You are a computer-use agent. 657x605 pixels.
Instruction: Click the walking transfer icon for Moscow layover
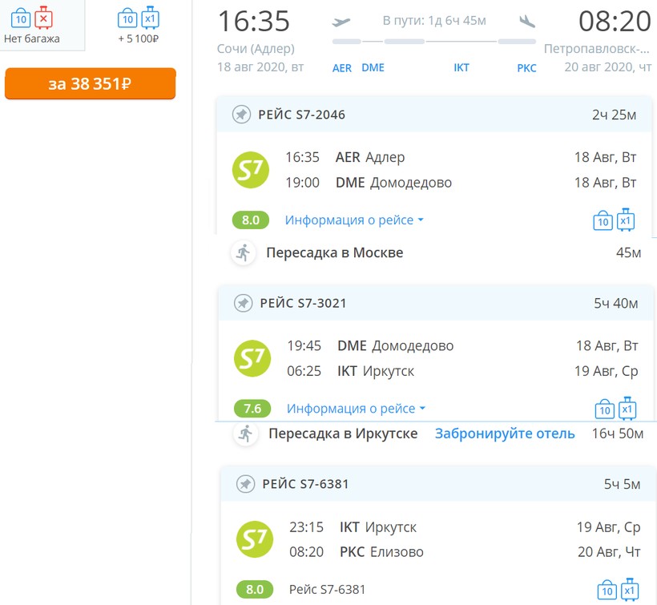click(243, 253)
